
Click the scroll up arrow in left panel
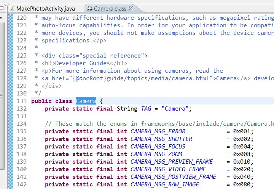click(1, 17)
